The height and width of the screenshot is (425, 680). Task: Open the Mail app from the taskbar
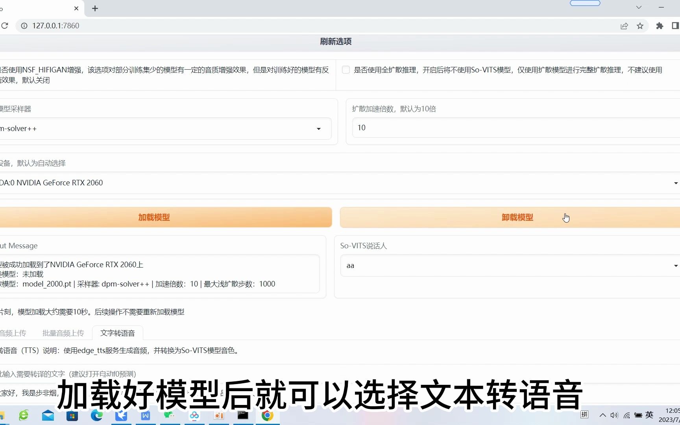point(48,416)
